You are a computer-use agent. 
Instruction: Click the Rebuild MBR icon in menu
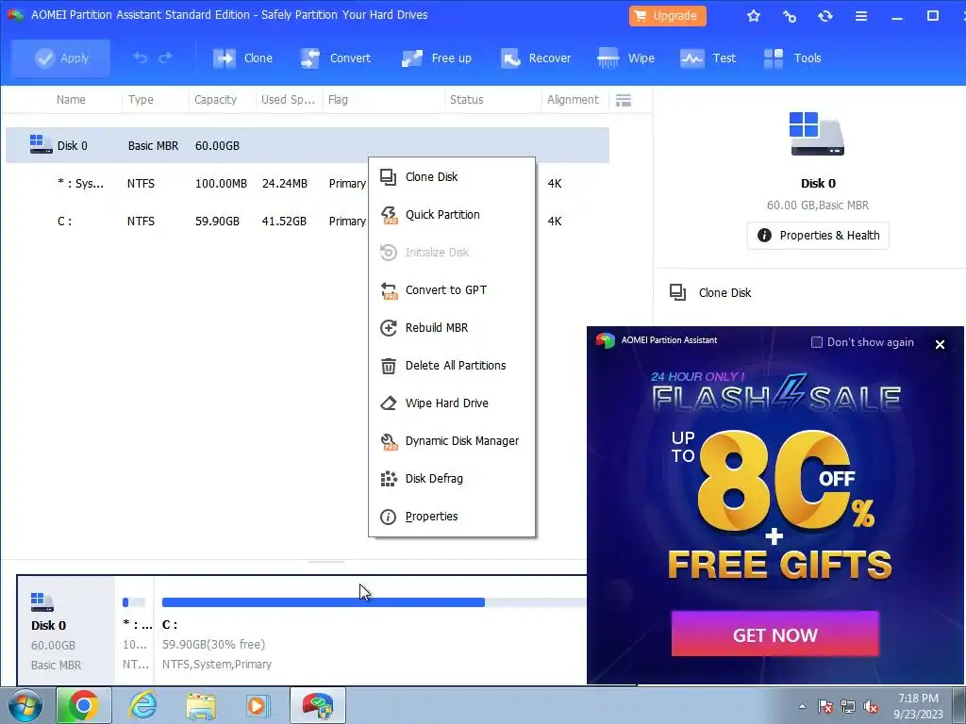[388, 328]
